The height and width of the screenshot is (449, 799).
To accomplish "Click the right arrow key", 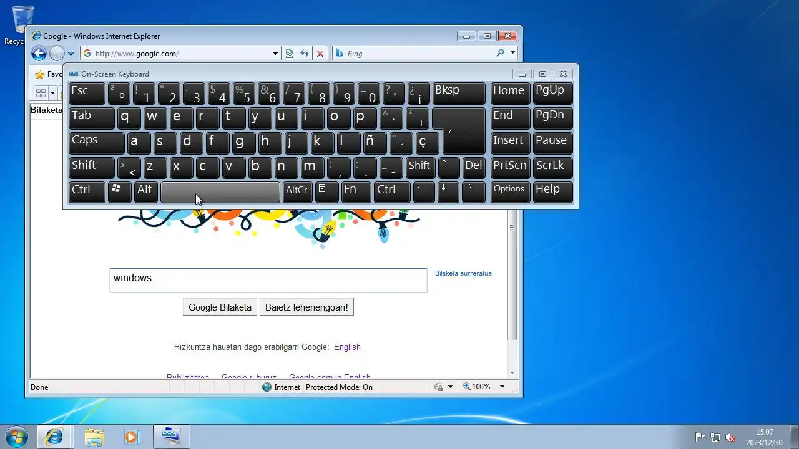I will pos(474,192).
